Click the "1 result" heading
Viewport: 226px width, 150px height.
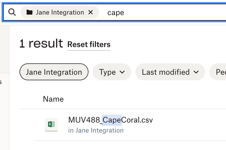coord(41,44)
